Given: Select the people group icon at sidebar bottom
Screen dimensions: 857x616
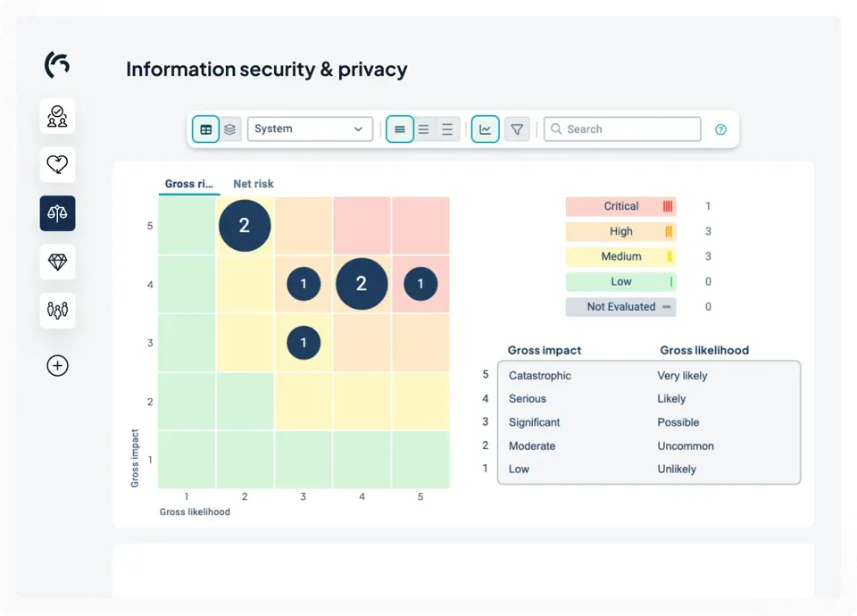Looking at the screenshot, I should coord(56,311).
